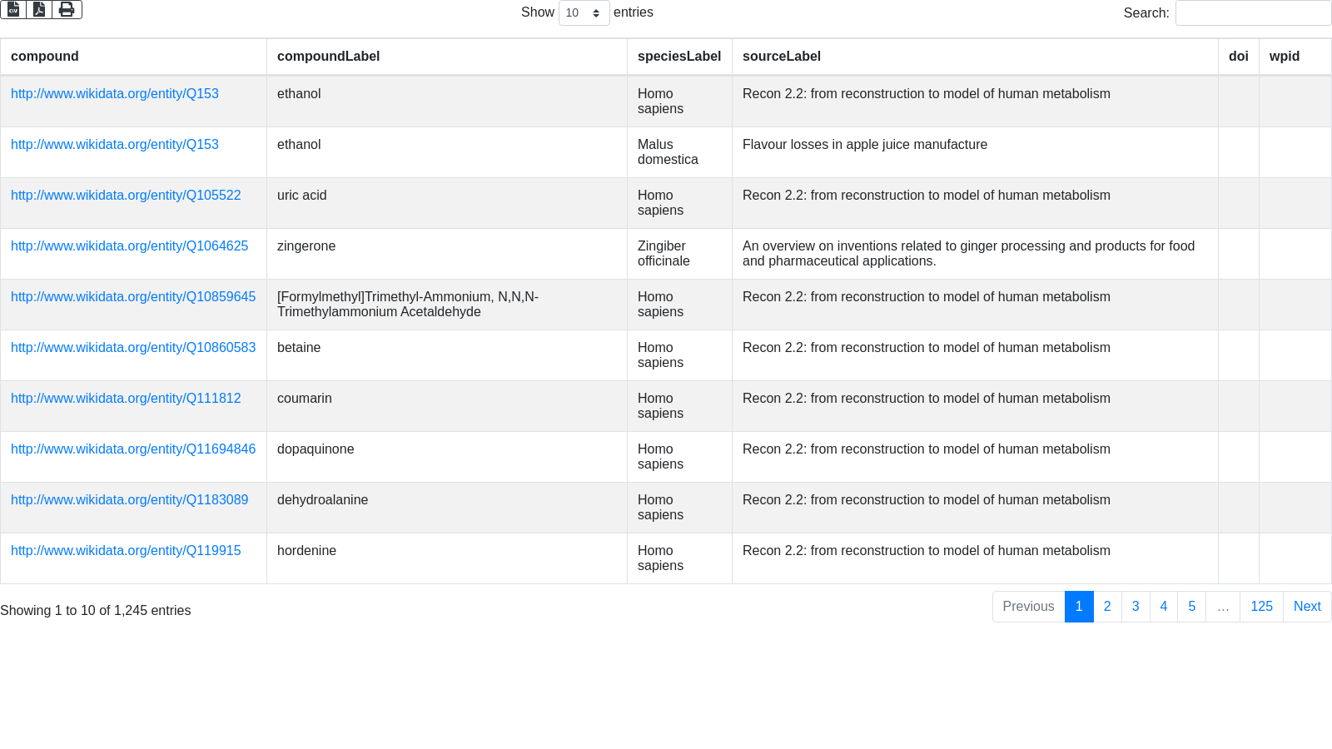Image resolution: width=1332 pixels, height=749 pixels.
Task: Jump to last page 125
Action: 1261,607
